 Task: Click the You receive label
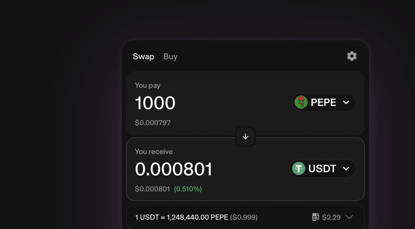pyautogui.click(x=154, y=152)
